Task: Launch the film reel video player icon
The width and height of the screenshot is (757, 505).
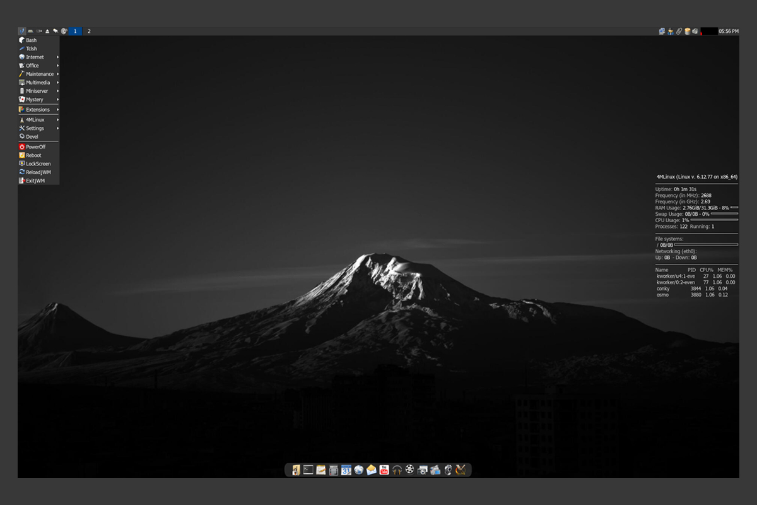Action: [410, 470]
